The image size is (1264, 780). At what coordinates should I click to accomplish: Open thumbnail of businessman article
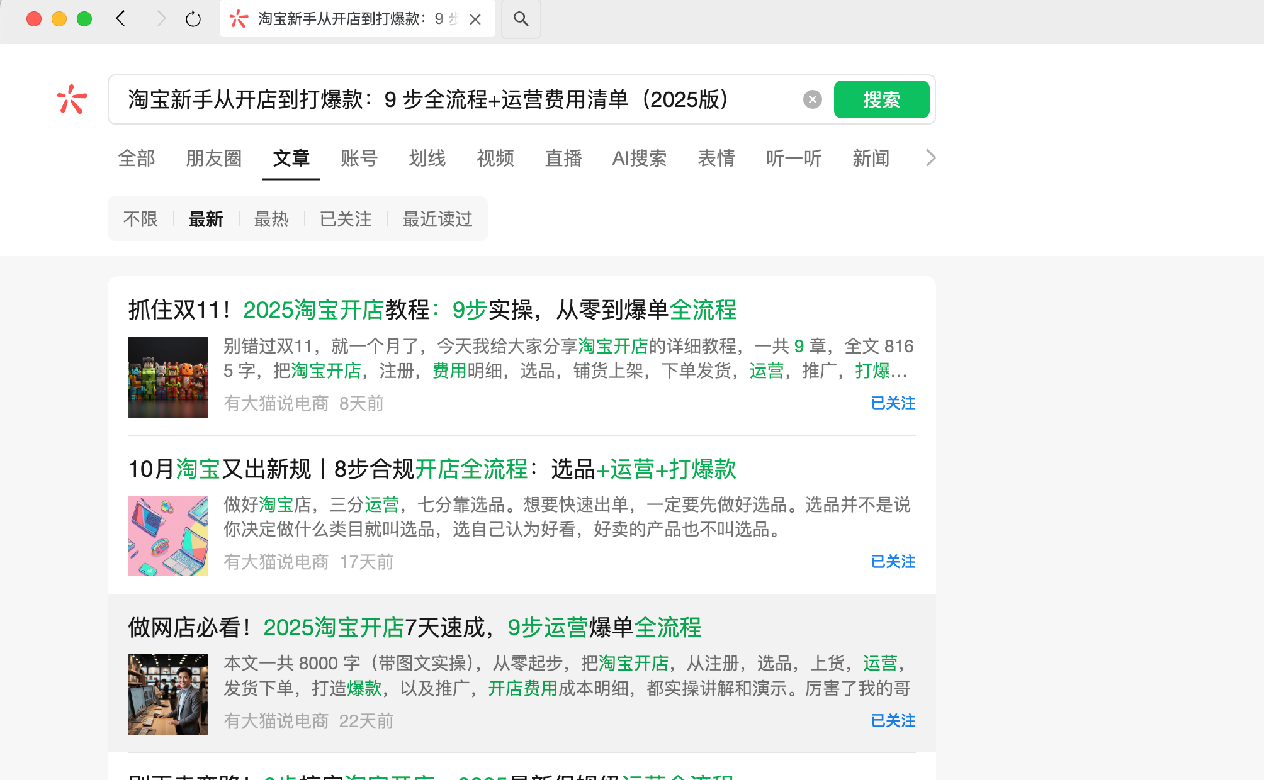(168, 694)
